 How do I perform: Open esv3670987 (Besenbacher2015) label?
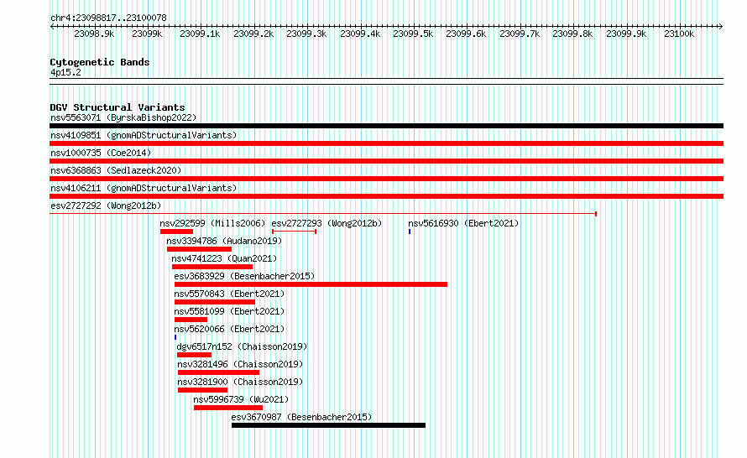[x=301, y=417]
